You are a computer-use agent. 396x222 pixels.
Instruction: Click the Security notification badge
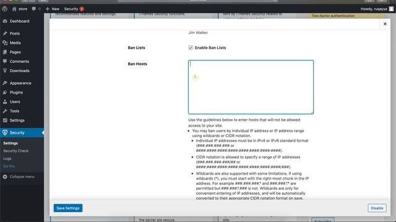(x=82, y=9)
